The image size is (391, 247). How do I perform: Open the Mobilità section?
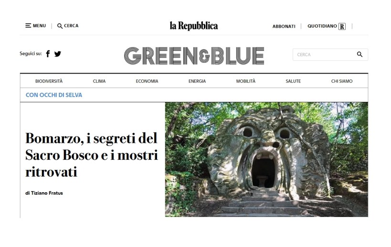[x=245, y=81]
